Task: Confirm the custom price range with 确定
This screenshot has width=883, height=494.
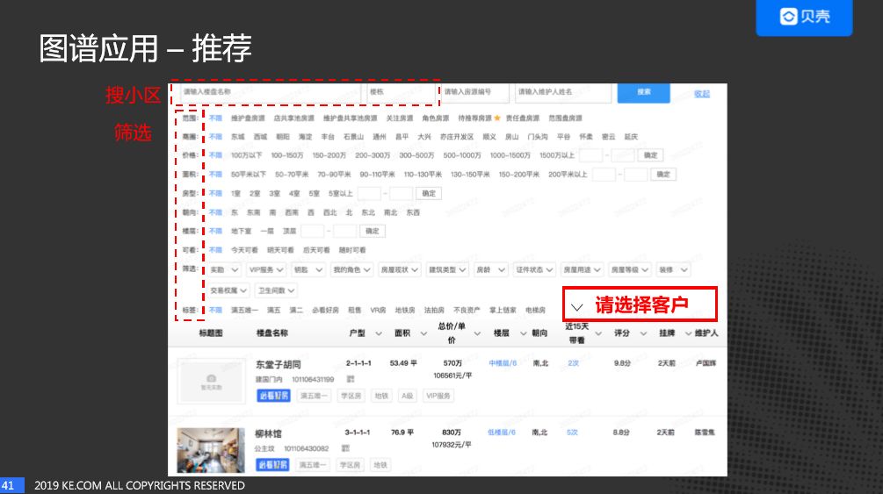Action: point(650,155)
